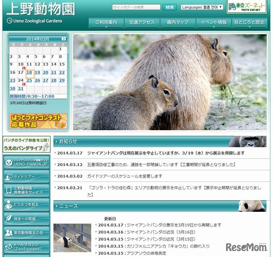
Task: Open 2014.03.02 ガイドツアーのスケジュール notice
Action: click(x=125, y=176)
